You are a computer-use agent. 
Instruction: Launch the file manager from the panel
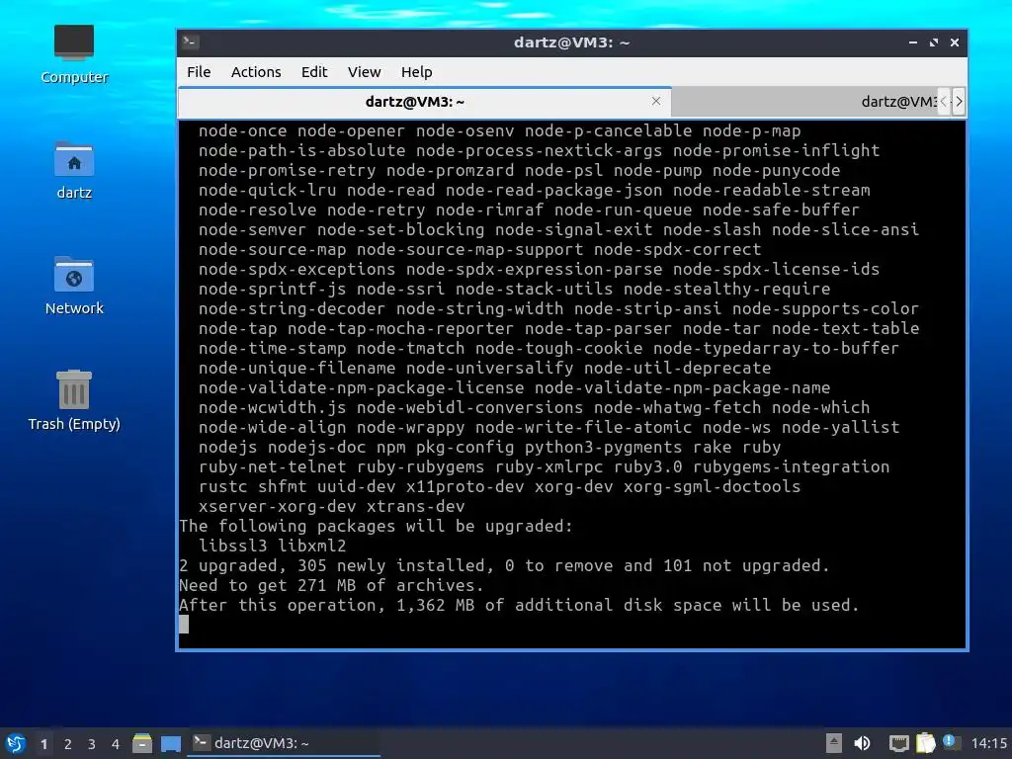(142, 743)
